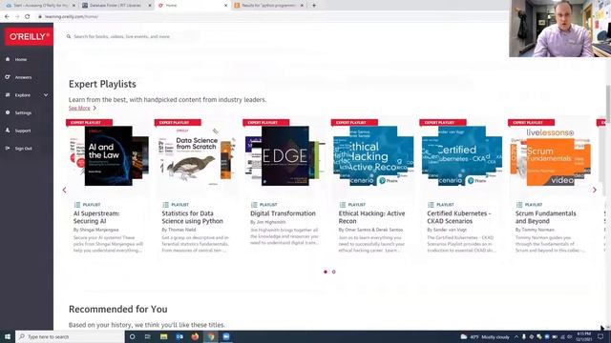
Task: Click the Windows taskbar search box
Action: (x=70, y=336)
